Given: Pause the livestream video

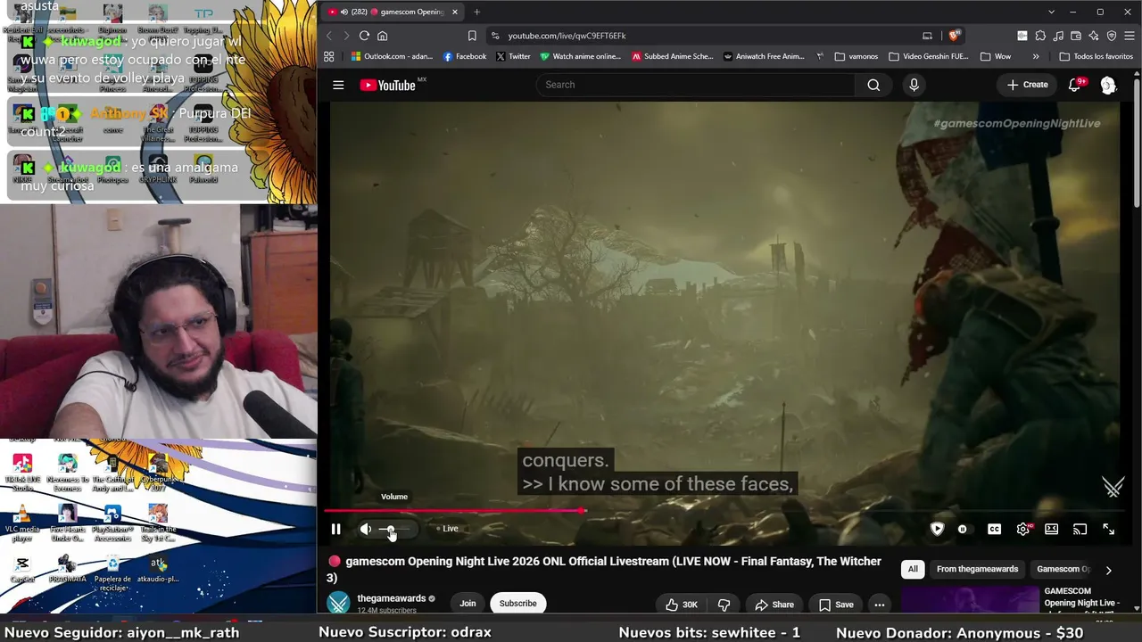Looking at the screenshot, I should [336, 529].
